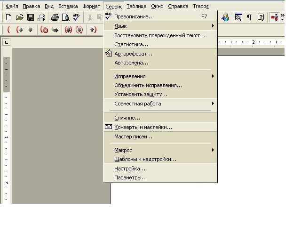Close the open Сервис menu header
Viewport: 301px width, 241px height.
point(114,6)
